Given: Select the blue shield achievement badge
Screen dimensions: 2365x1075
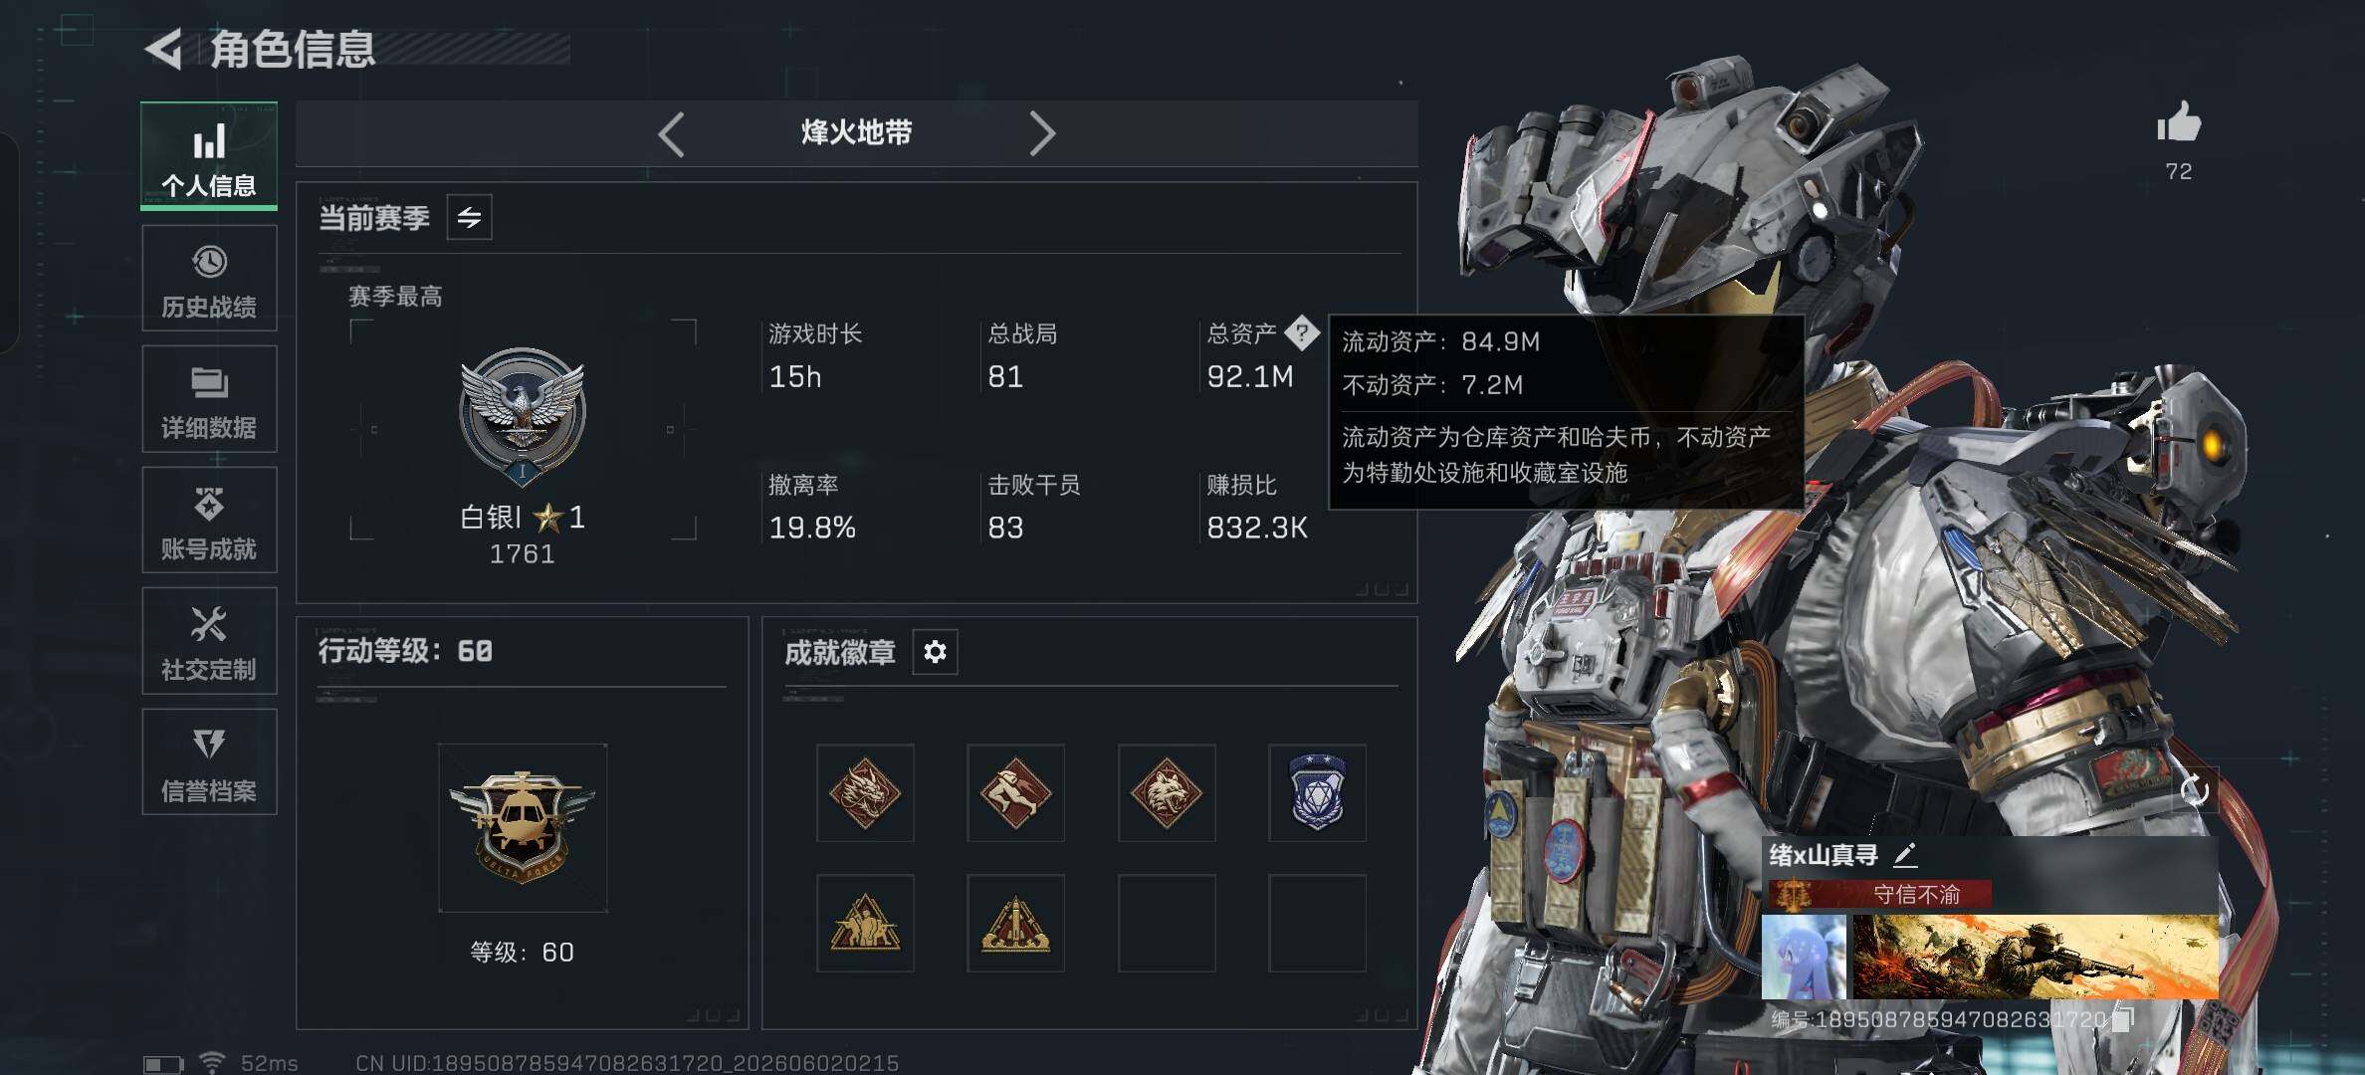Looking at the screenshot, I should [x=1317, y=792].
